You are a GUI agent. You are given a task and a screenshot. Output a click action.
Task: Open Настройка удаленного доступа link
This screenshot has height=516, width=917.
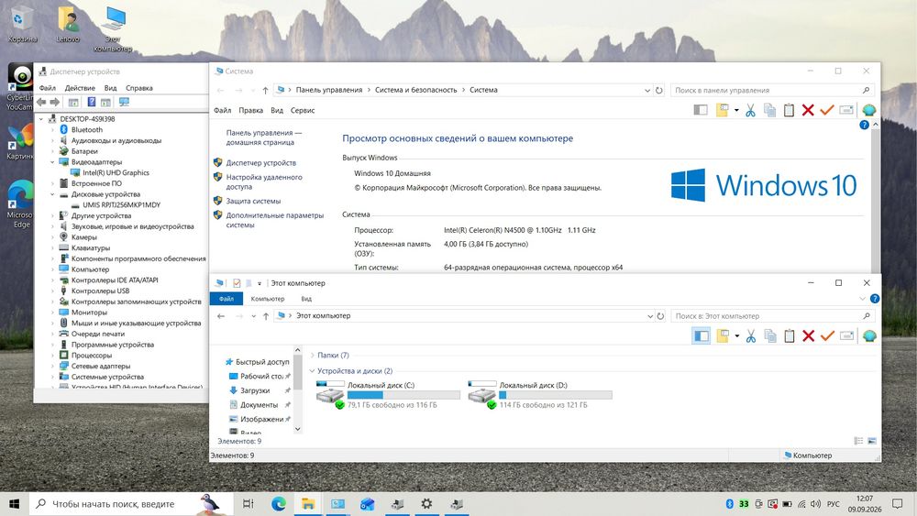pos(264,181)
